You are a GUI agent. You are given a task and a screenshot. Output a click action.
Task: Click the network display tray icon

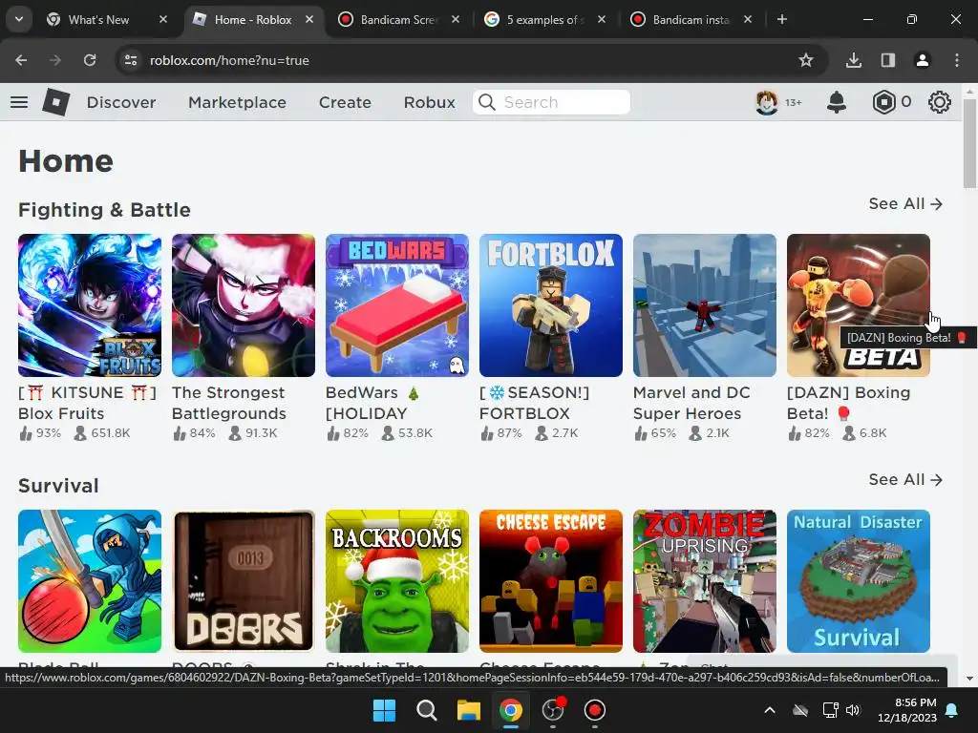[830, 710]
